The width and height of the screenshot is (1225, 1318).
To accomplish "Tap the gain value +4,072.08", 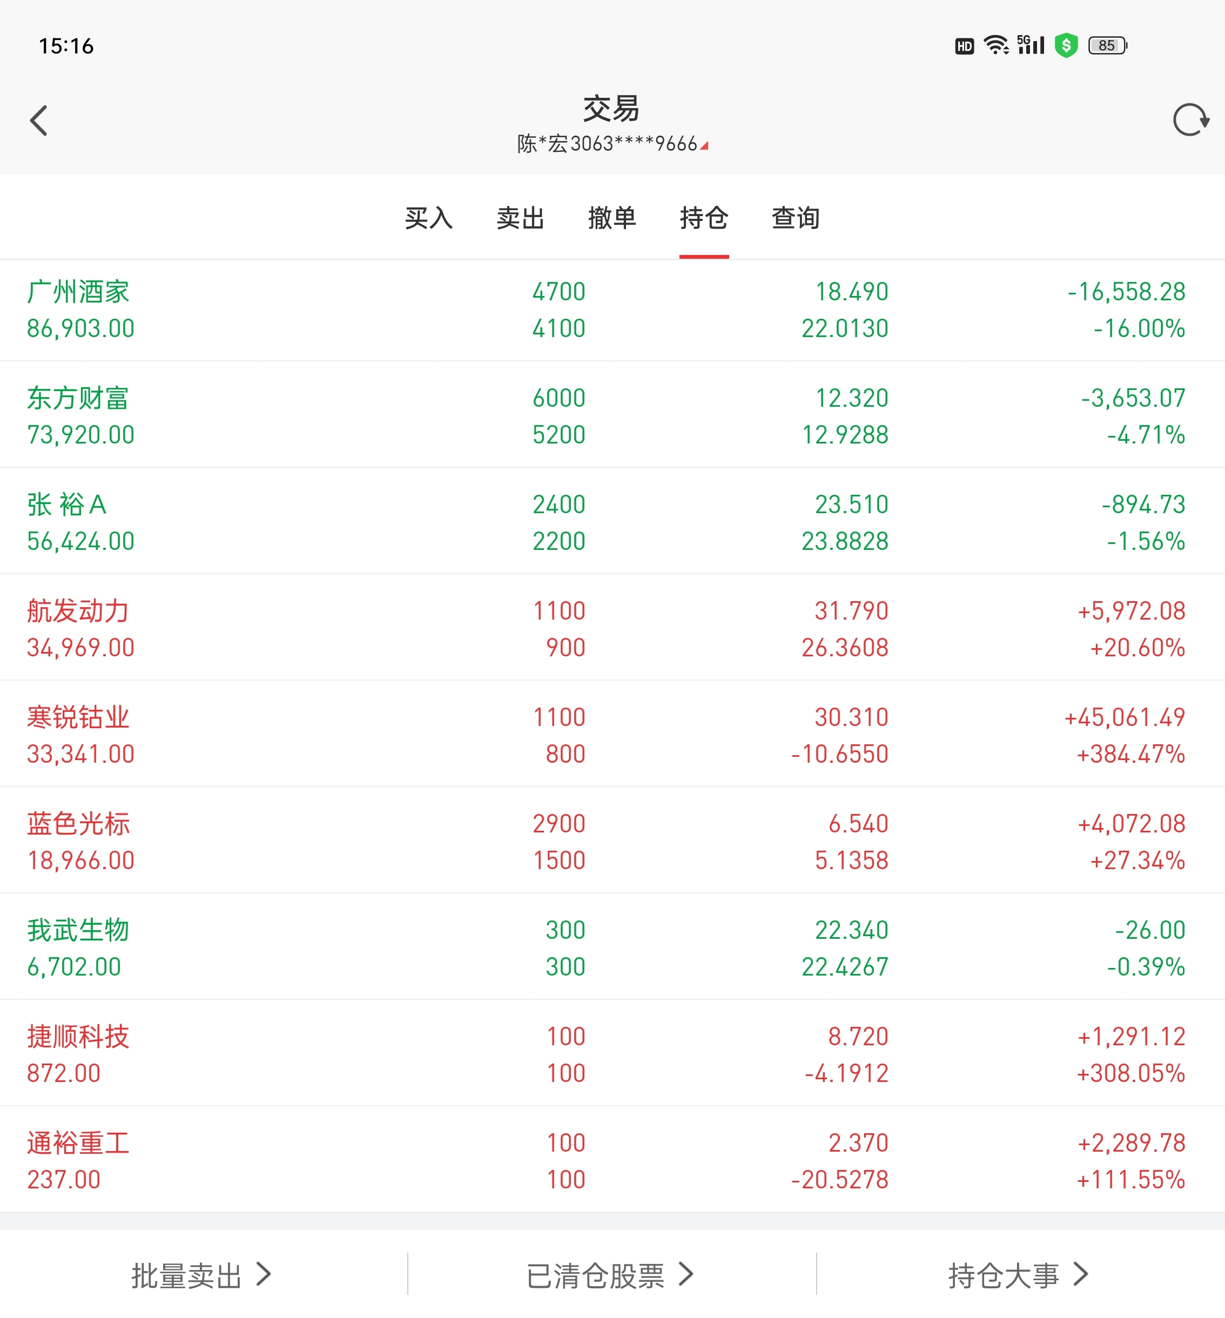I will (x=1132, y=824).
